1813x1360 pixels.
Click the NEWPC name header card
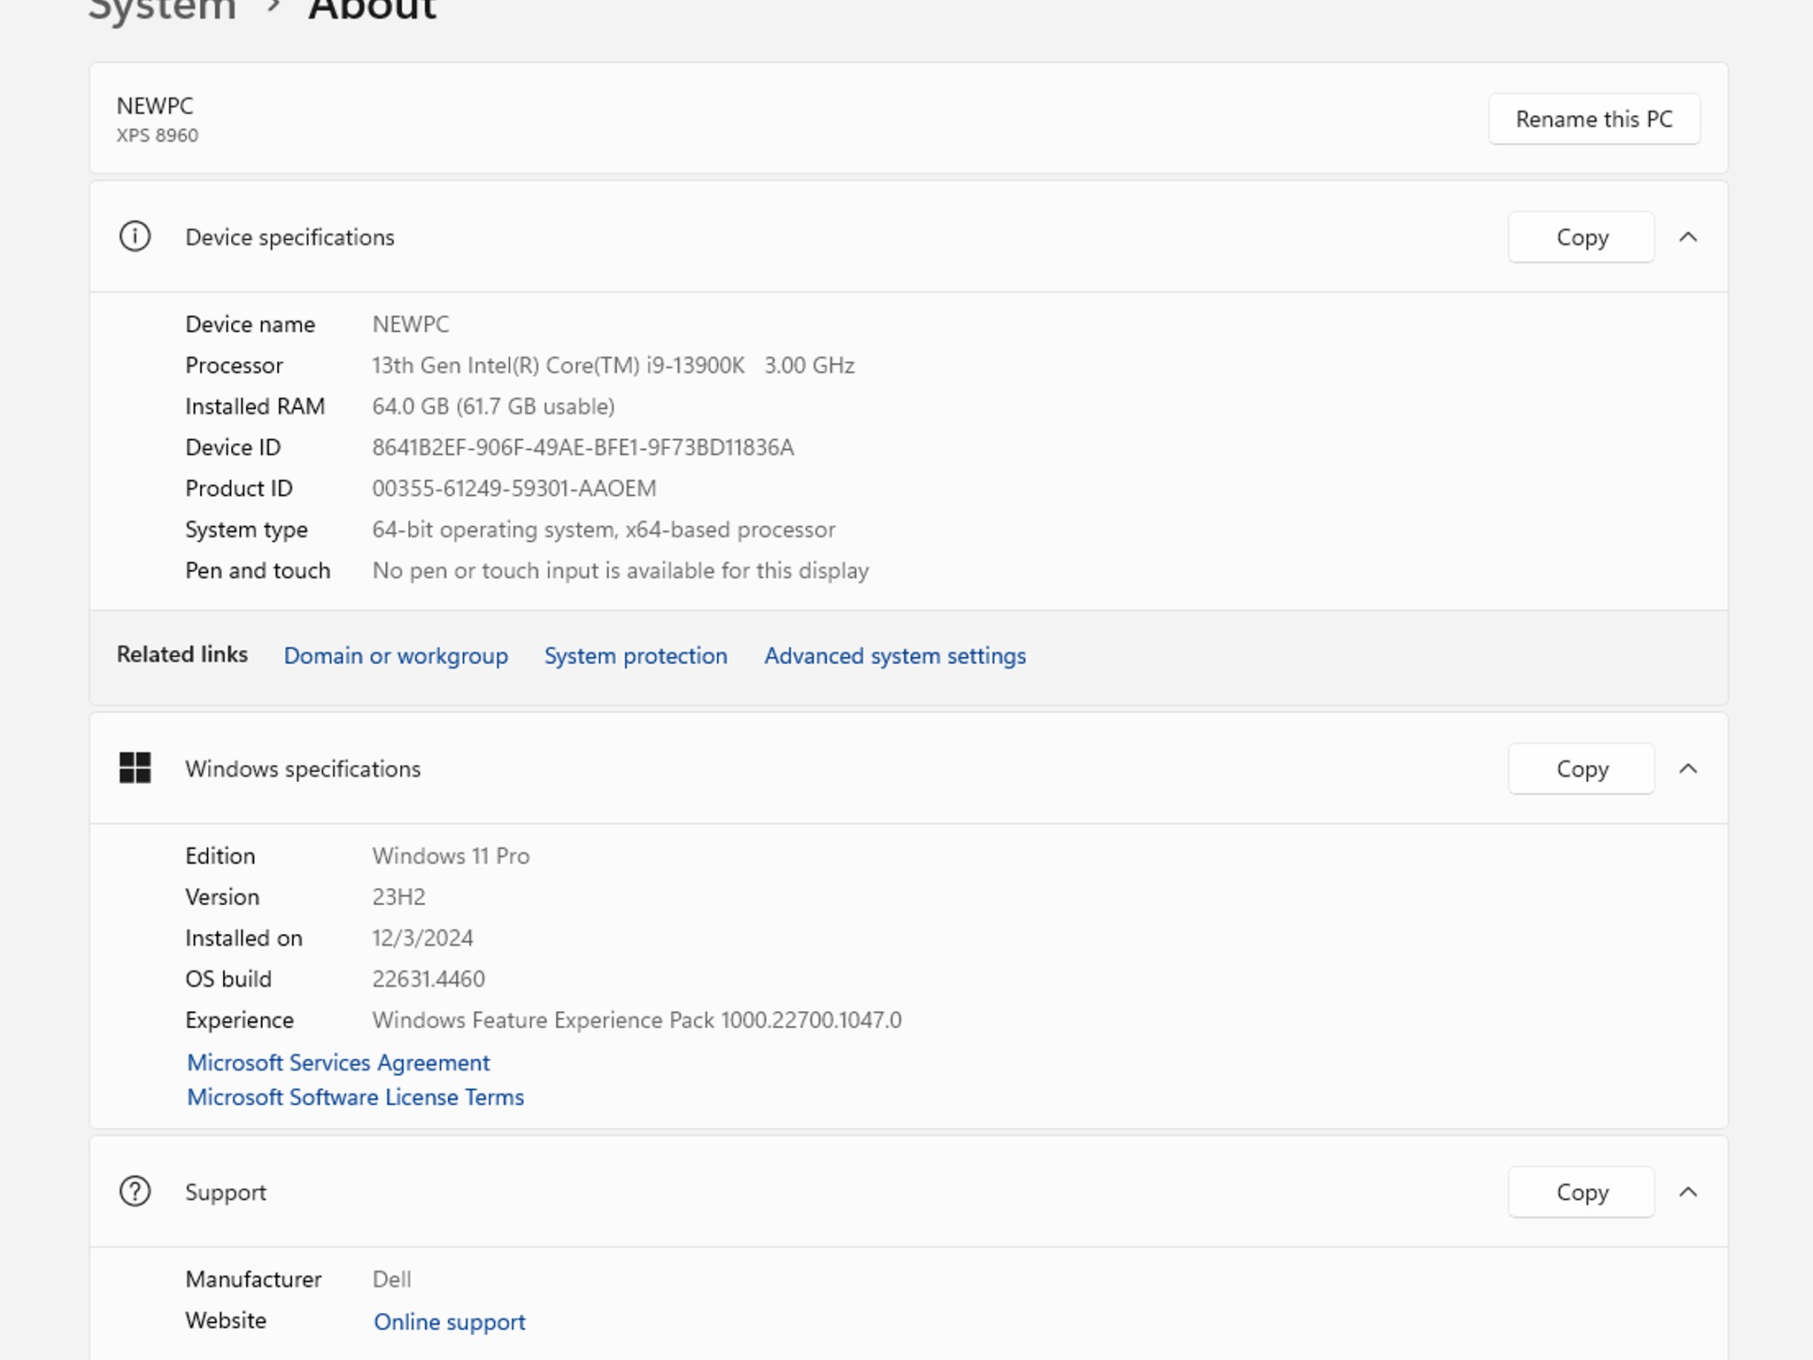pyautogui.click(x=156, y=106)
